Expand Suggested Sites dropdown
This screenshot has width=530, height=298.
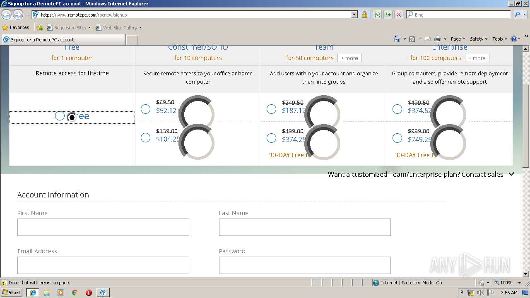(89, 28)
